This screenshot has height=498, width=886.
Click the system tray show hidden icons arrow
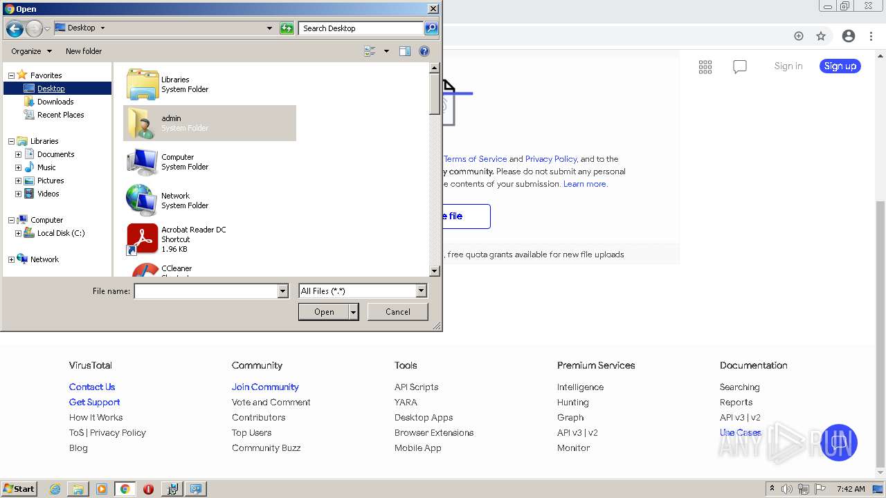(x=772, y=489)
